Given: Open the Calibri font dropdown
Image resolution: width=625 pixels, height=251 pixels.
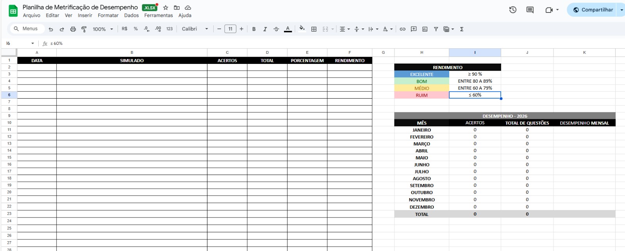Looking at the screenshot, I should (195, 29).
